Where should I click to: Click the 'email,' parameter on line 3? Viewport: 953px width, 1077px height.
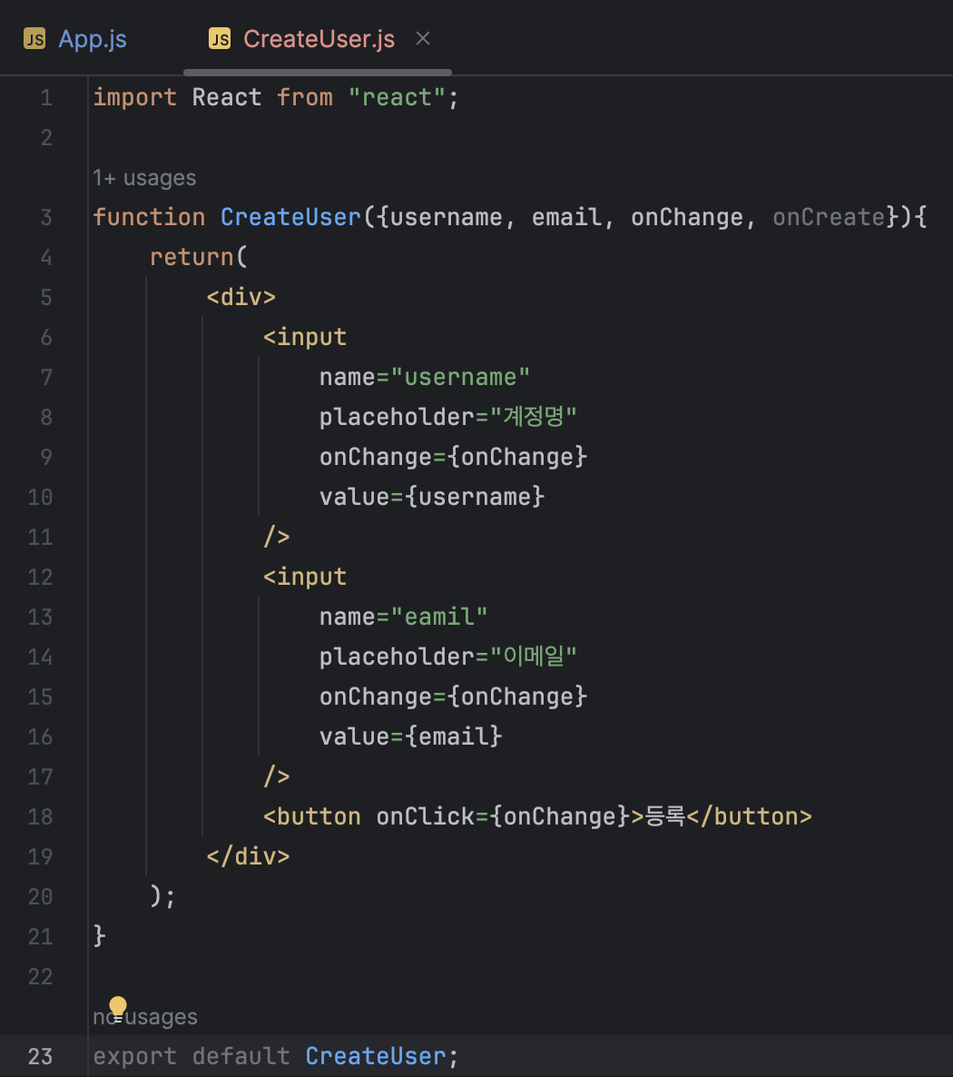click(573, 218)
